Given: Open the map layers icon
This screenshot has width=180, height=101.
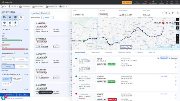Looking at the screenshot, I should tap(178, 24).
